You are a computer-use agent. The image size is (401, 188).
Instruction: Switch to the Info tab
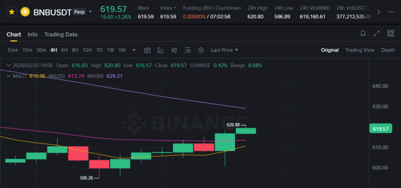pos(33,34)
